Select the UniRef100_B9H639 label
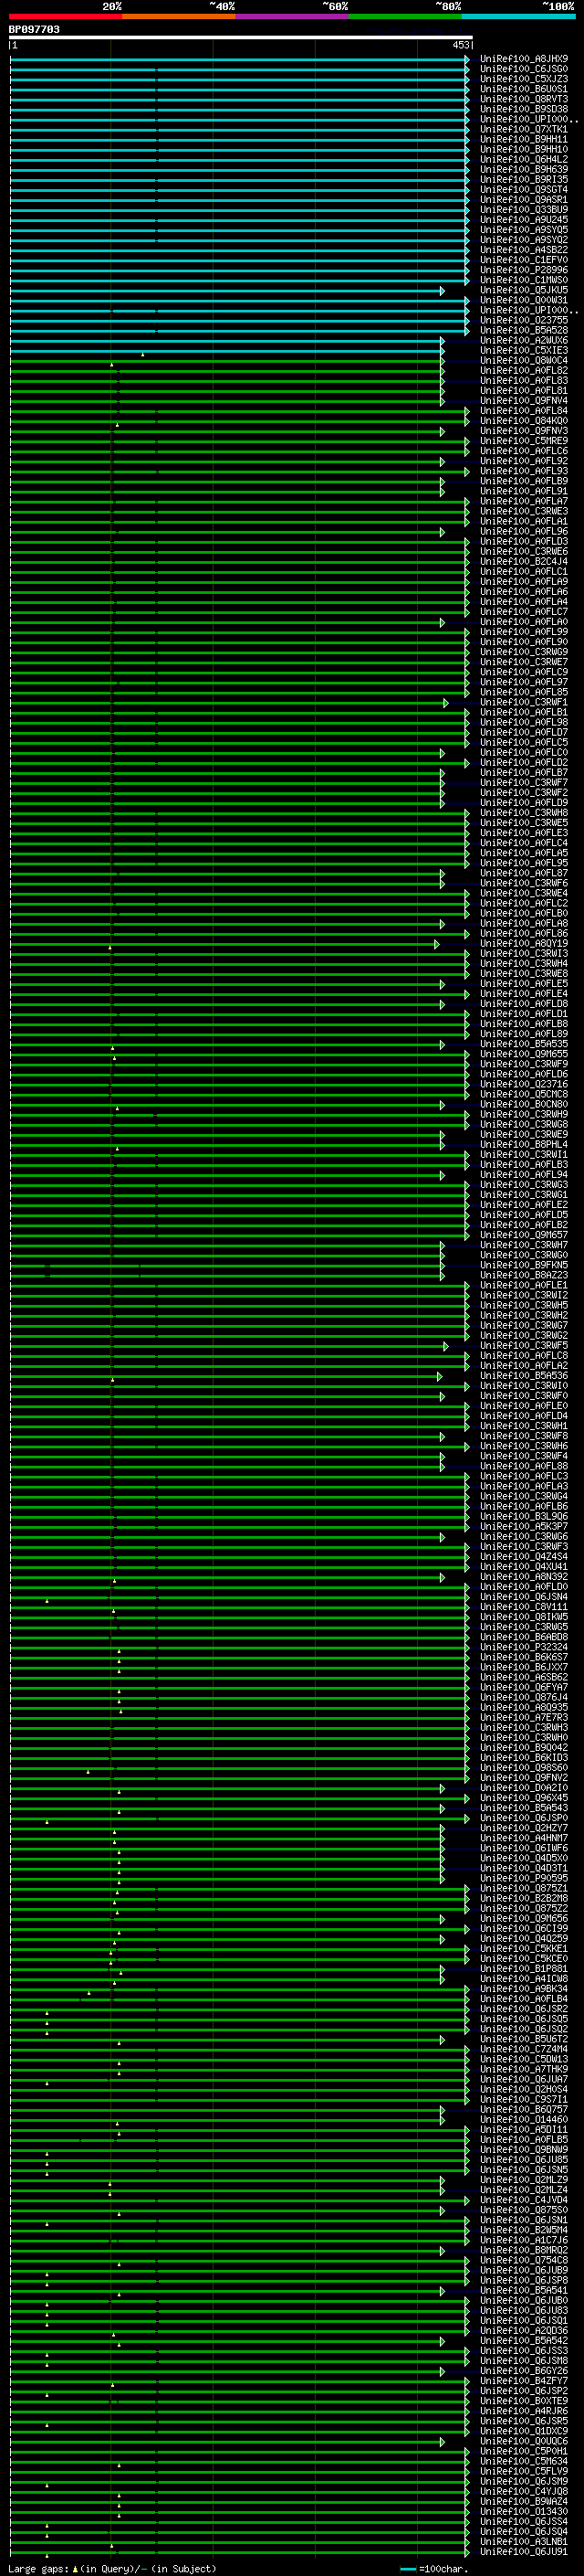Viewport: 584px width, 2576px height. (524, 169)
